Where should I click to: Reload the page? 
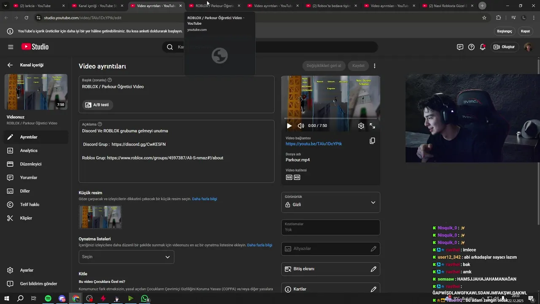(26, 18)
